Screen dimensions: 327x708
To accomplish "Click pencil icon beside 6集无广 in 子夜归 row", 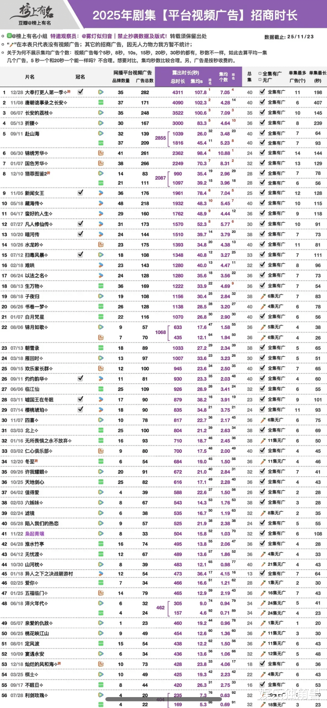I will click(x=263, y=296).
